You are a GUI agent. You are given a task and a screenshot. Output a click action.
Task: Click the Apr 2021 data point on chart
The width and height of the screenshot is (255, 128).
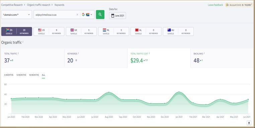click(x=220, y=99)
